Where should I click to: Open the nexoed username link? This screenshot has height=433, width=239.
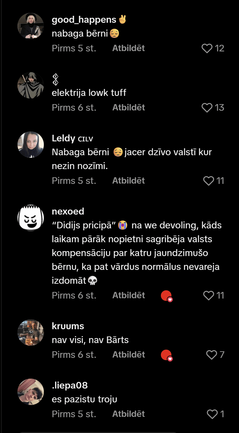coord(68,211)
